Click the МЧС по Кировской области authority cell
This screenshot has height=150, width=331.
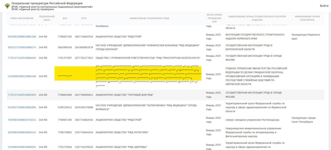click(x=256, y=76)
